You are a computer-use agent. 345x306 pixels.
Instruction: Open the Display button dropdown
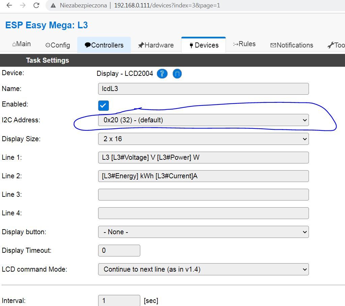pos(203,232)
